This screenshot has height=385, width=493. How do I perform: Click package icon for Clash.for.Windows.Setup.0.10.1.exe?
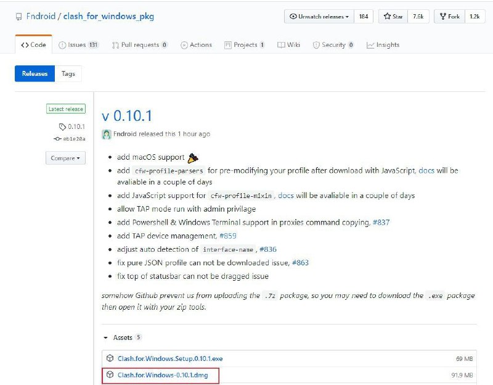[110, 358]
